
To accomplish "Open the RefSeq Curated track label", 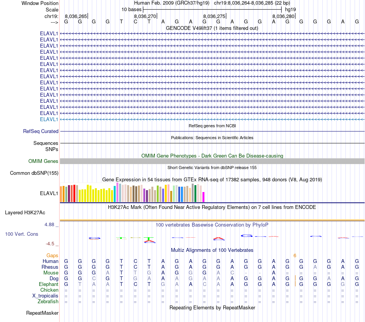I will coord(41,131).
